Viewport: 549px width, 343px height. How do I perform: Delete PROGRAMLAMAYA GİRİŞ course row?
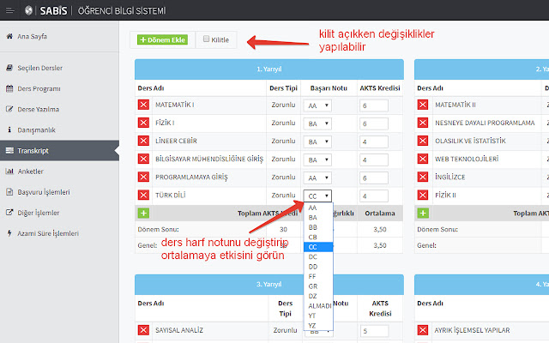(x=143, y=177)
